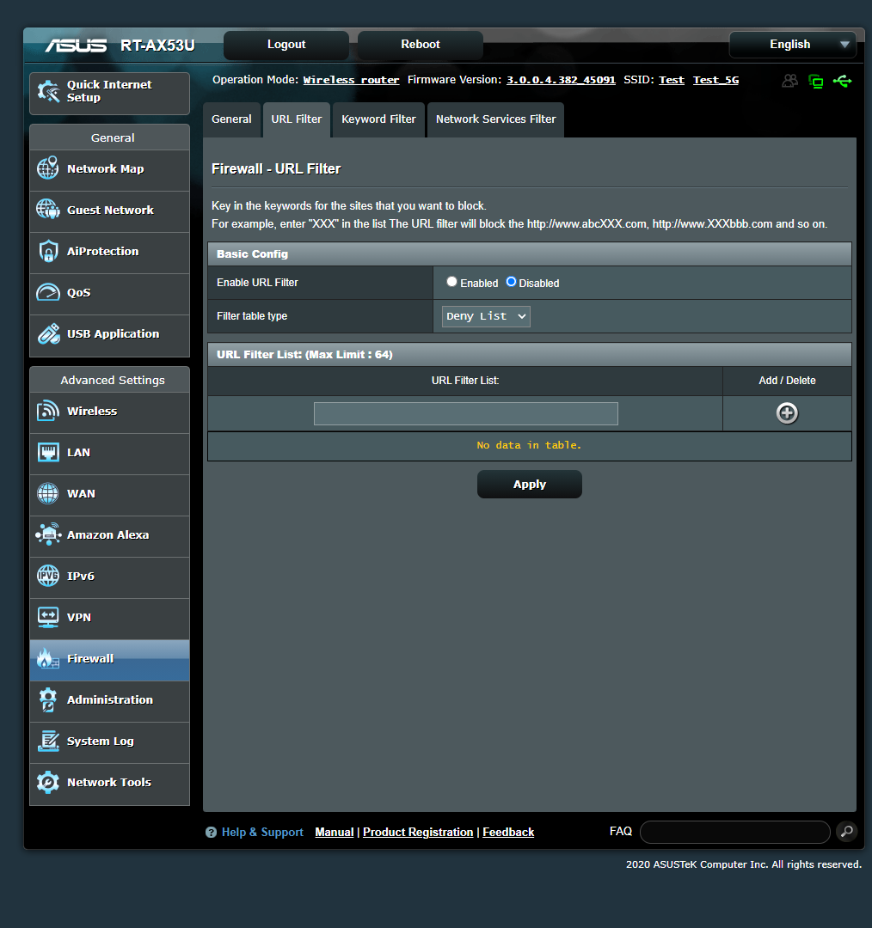Switch to the Keyword Filter tab
Viewport: 872px width, 928px height.
[x=378, y=119]
